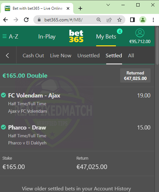Viewport: 159px width, 192px height.
Task: Switch to the Cash Out tab
Action: pyautogui.click(x=33, y=56)
